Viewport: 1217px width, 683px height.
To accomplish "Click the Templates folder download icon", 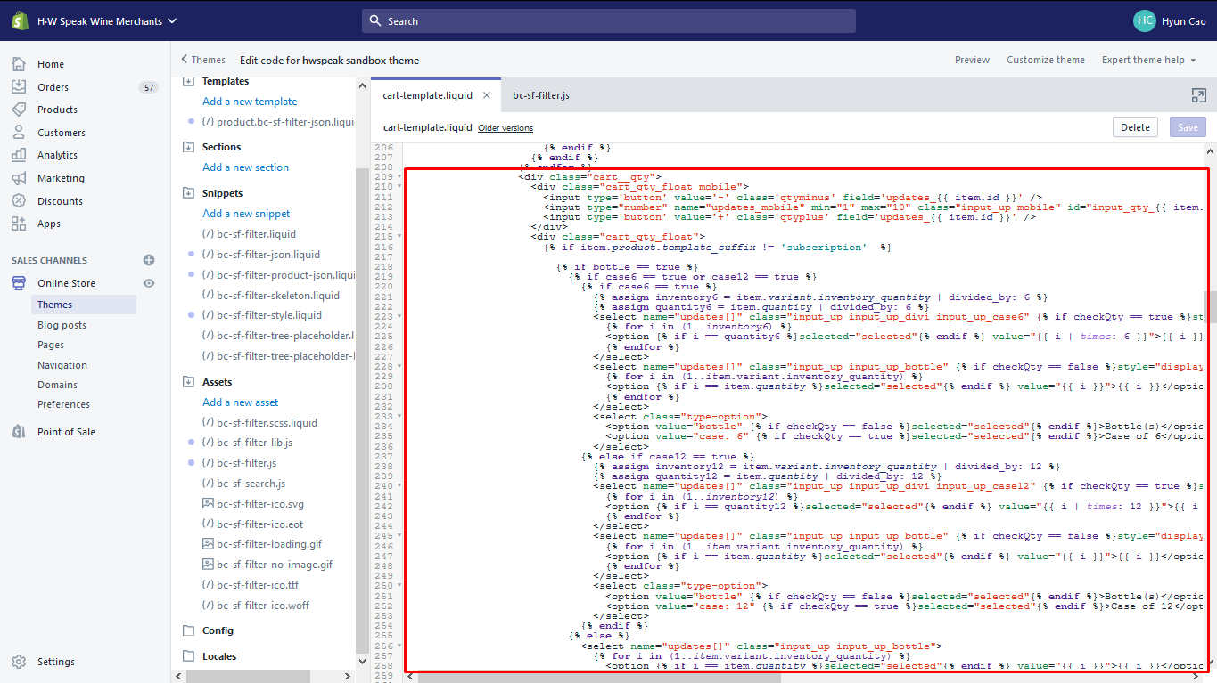I will (188, 81).
